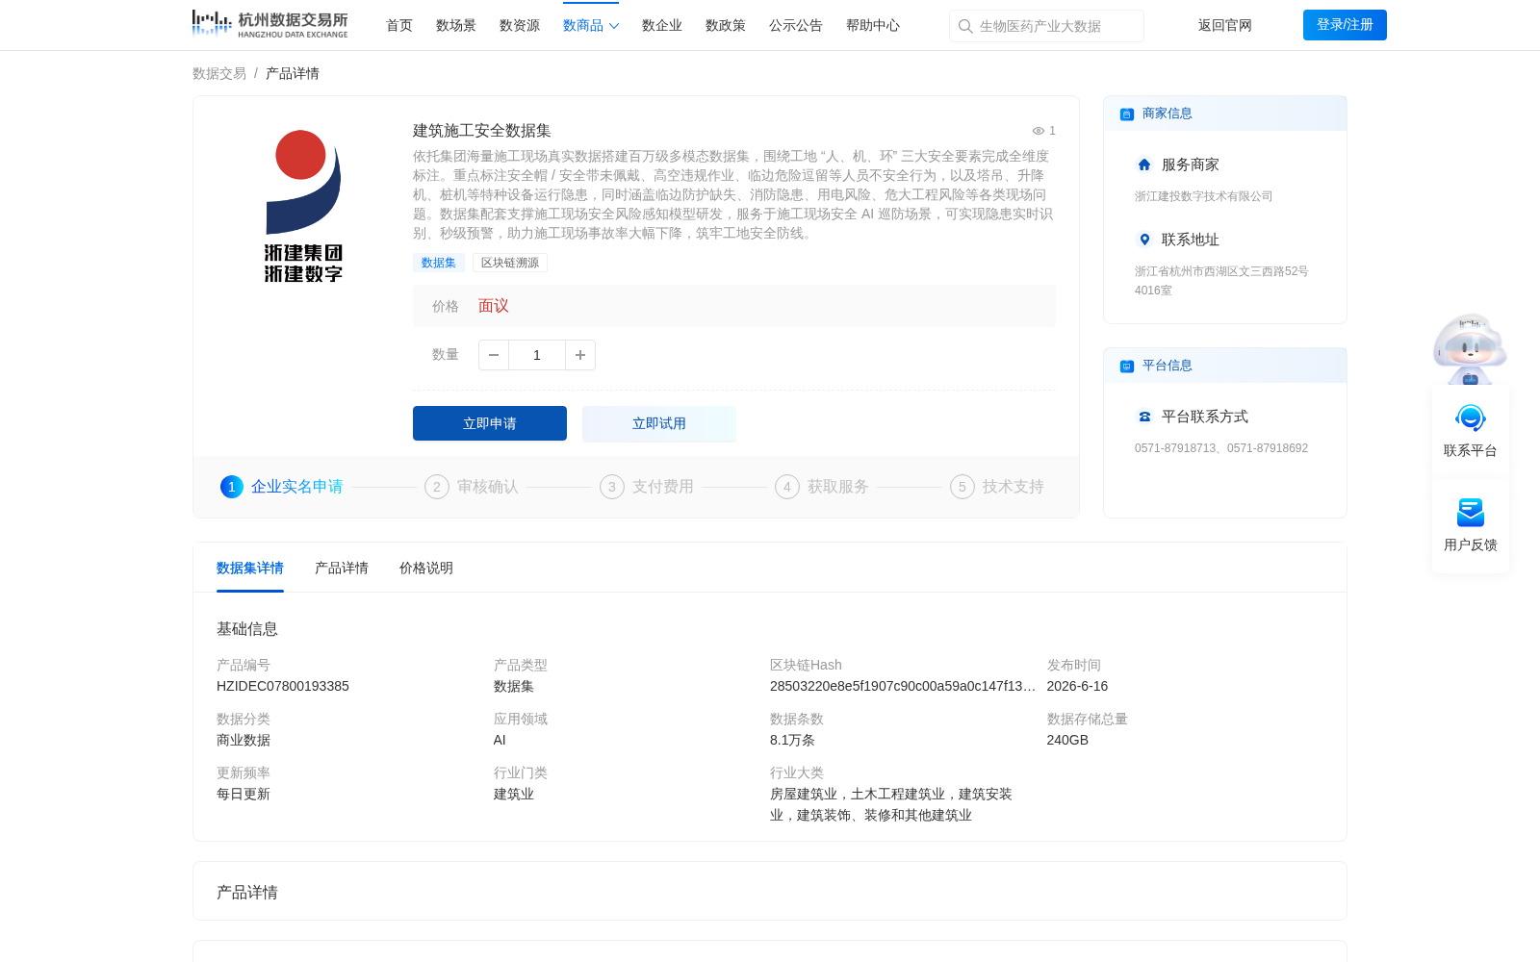Viewport: 1540px width, 962px height.
Task: Click the 240GB storage value
Action: point(1067,740)
